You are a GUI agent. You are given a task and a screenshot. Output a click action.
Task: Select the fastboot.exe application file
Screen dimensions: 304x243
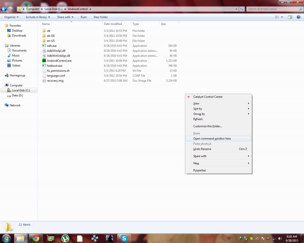coord(55,66)
